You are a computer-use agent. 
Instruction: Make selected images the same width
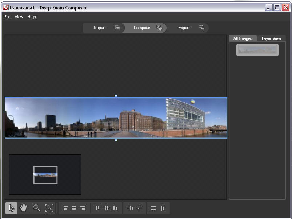point(153,208)
